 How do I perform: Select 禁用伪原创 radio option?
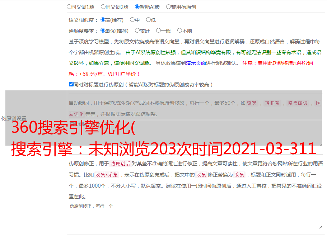pyautogui.click(x=168, y=7)
